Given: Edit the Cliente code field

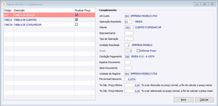Looking at the screenshot, I should [129, 27].
